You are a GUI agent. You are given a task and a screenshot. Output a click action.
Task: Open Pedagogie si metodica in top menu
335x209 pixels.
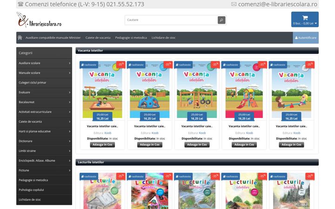(x=131, y=38)
